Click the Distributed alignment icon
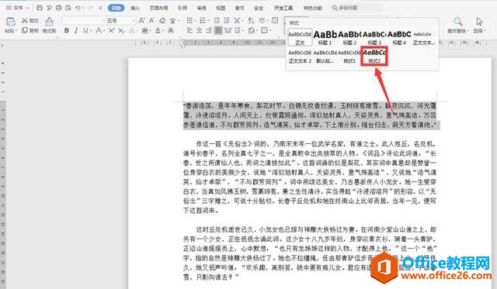The width and height of the screenshot is (497, 289). pos(228,30)
